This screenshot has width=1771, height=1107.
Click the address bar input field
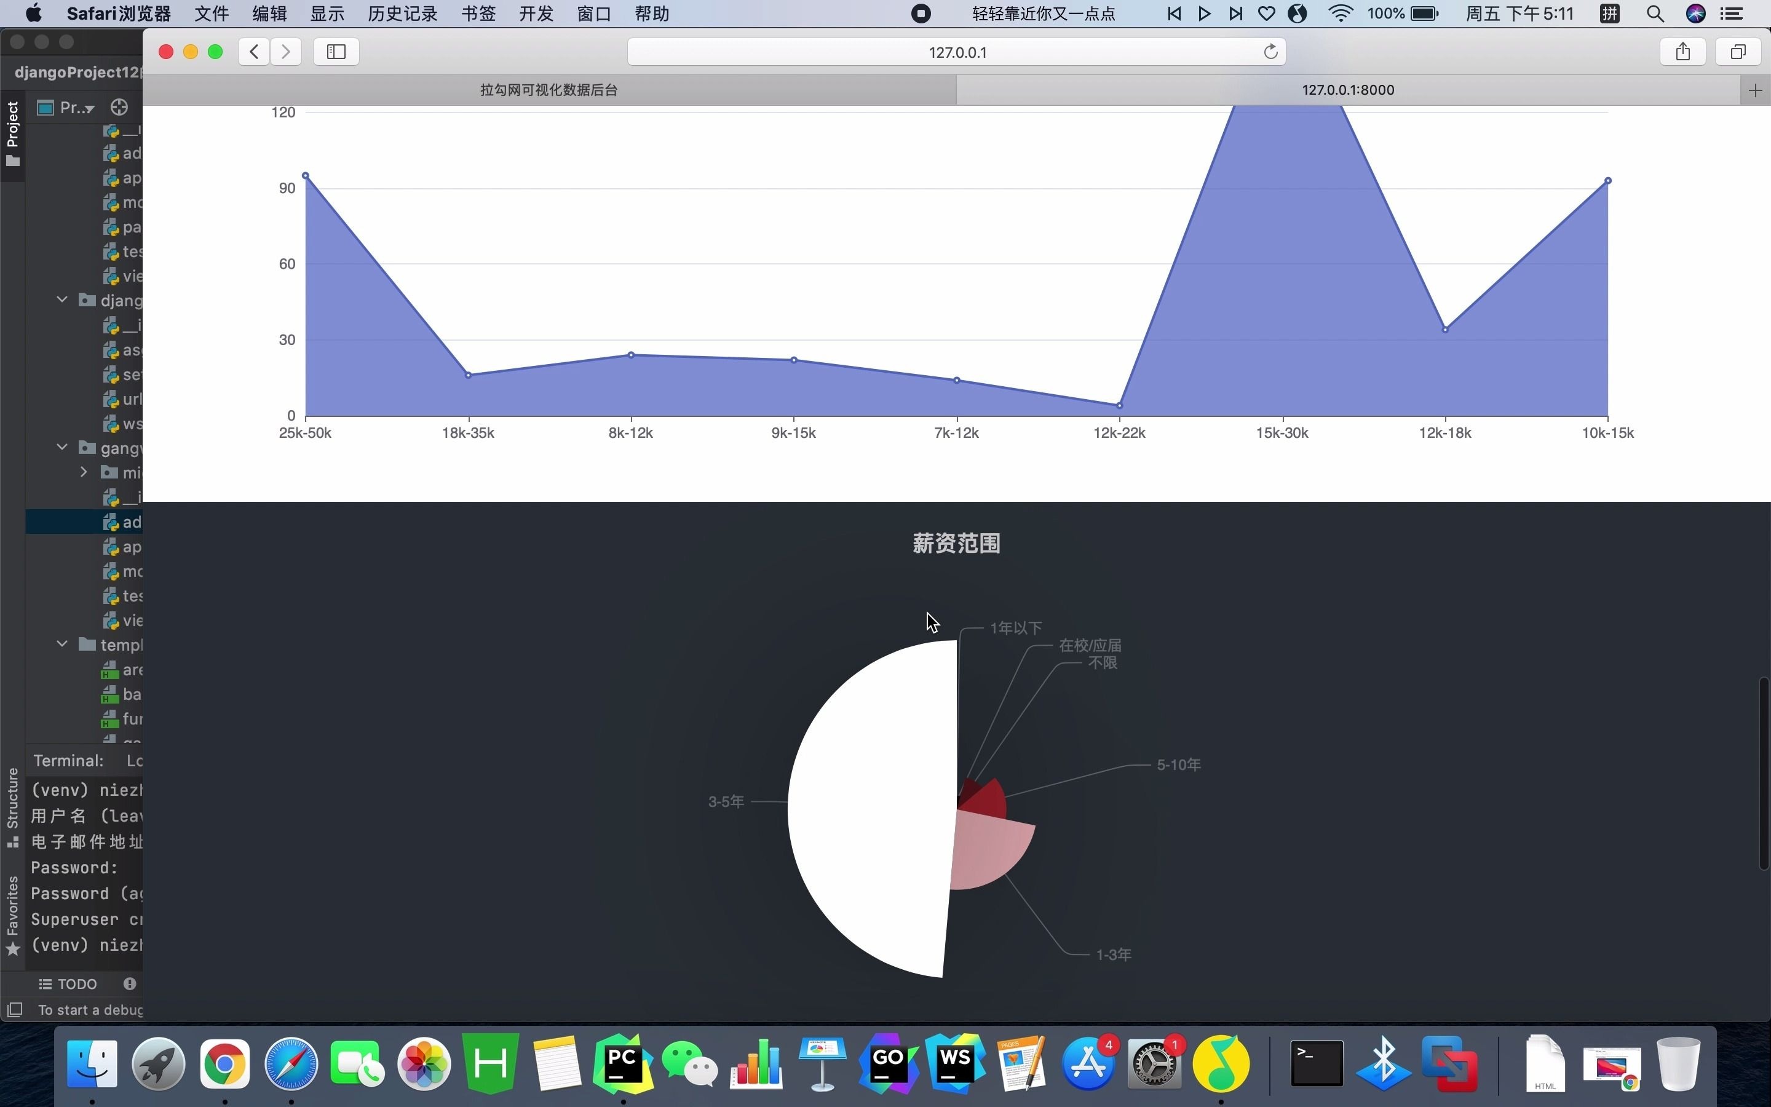click(956, 52)
